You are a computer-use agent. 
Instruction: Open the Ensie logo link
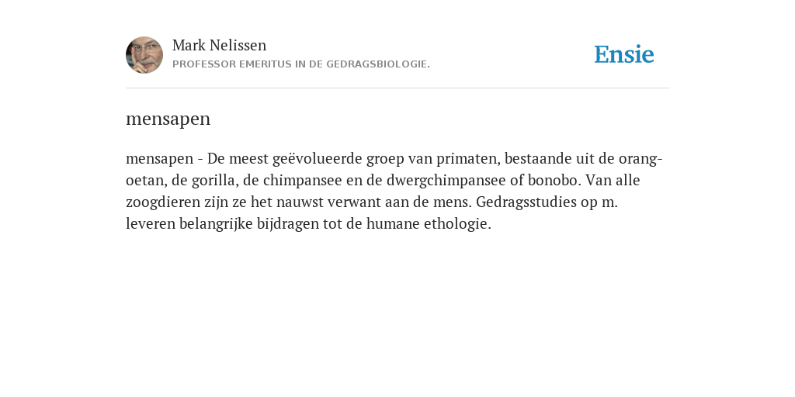(624, 54)
